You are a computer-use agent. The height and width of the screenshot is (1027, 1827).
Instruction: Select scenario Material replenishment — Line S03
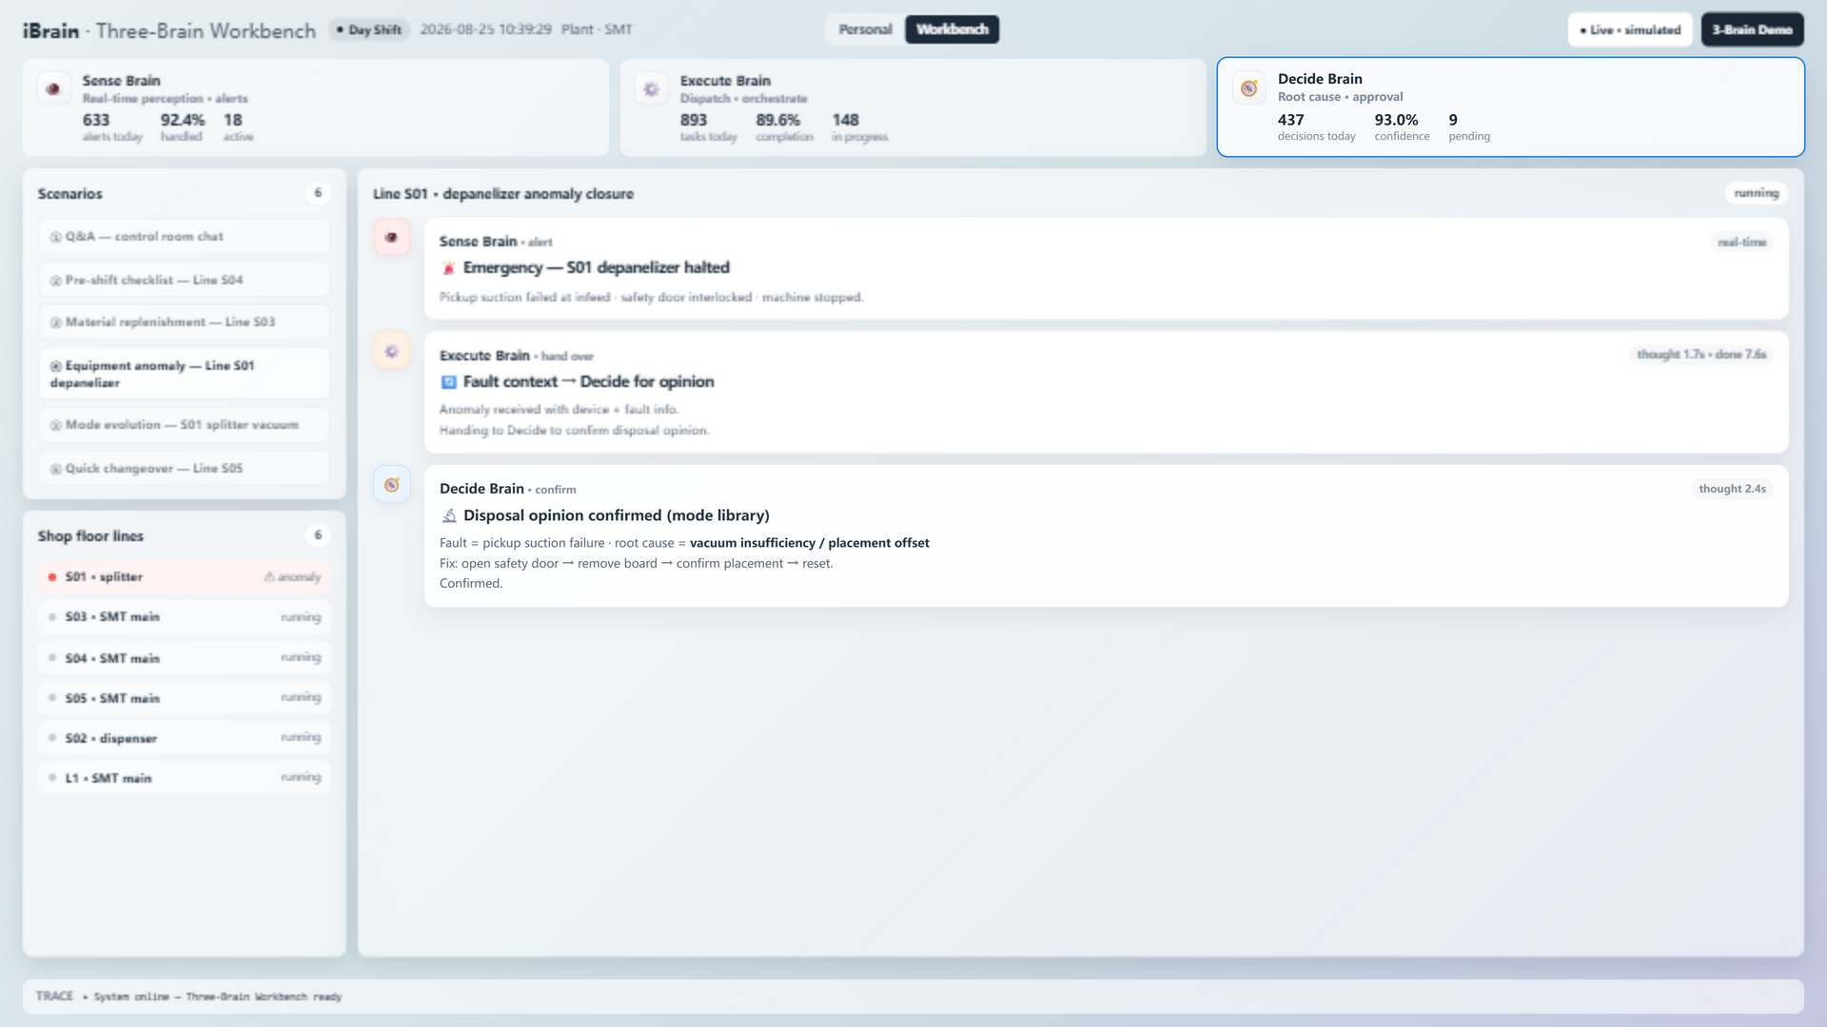(x=184, y=321)
